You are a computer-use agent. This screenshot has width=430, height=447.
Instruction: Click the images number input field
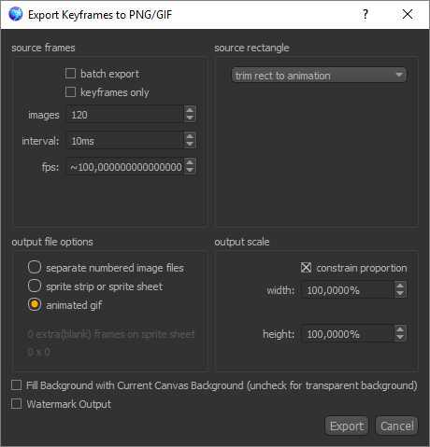(125, 114)
